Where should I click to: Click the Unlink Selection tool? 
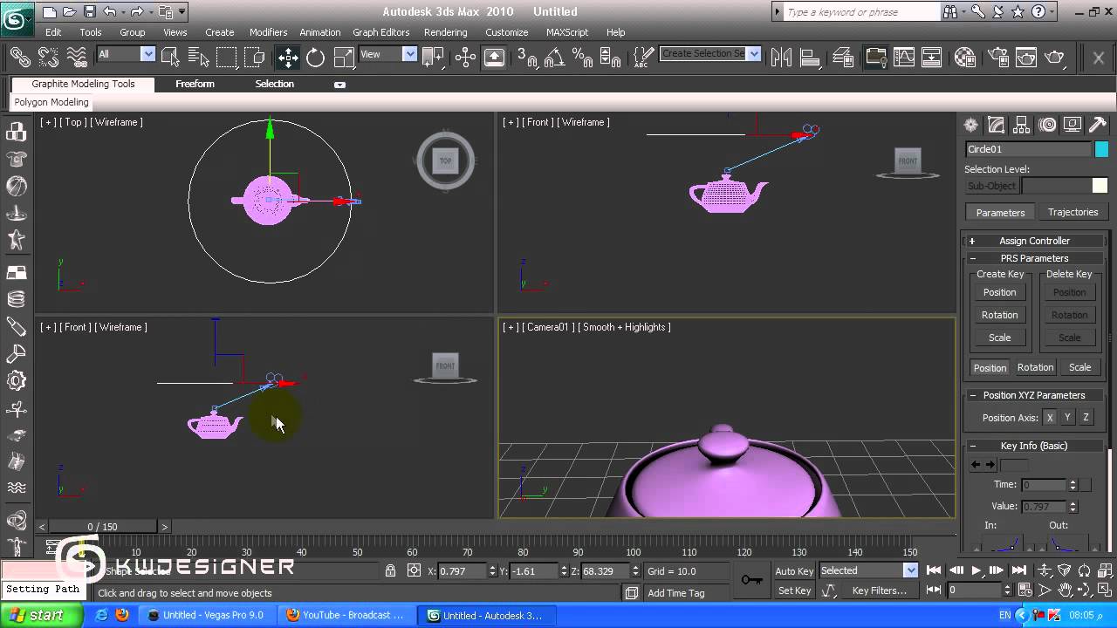click(48, 58)
